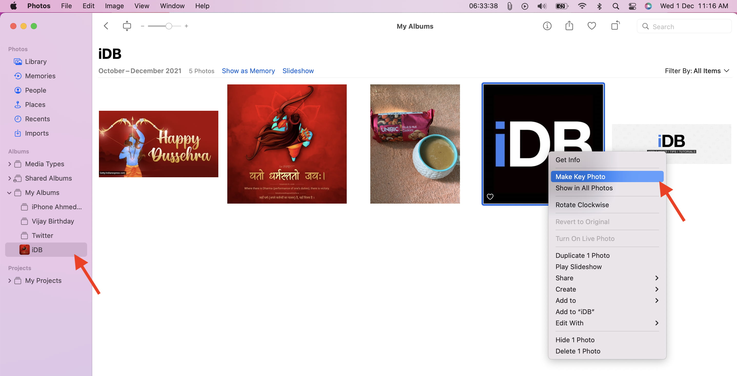
Task: Open the Image menu
Action: (114, 6)
